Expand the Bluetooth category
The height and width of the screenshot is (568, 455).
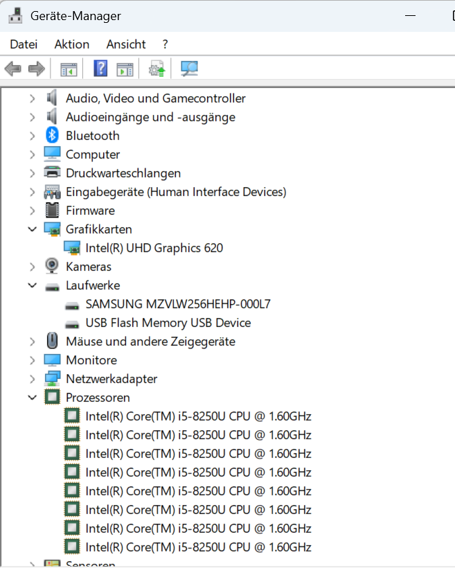click(x=33, y=136)
